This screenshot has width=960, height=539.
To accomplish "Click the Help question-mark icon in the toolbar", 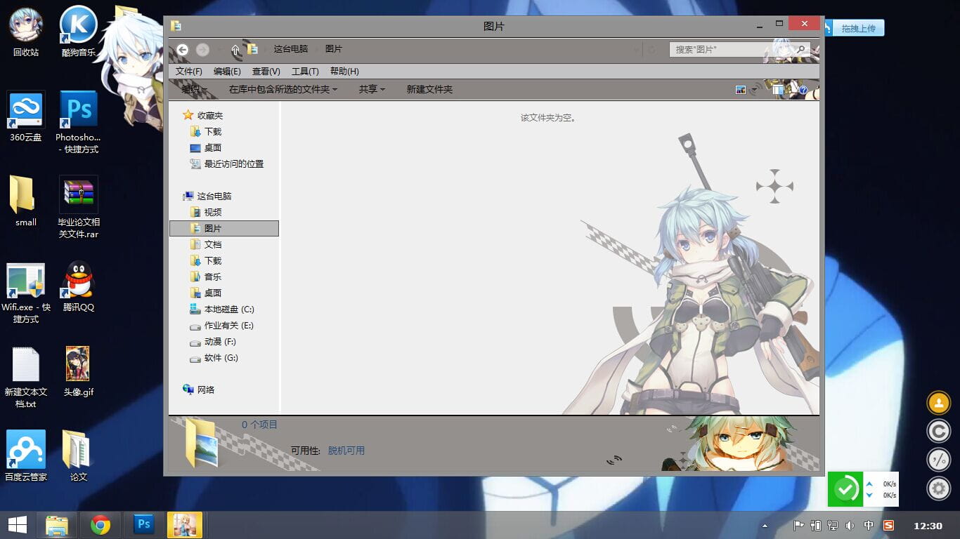I will click(802, 89).
